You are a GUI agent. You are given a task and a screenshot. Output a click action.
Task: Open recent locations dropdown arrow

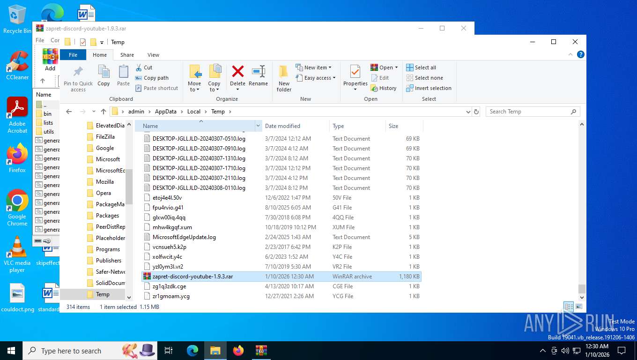coord(94,112)
